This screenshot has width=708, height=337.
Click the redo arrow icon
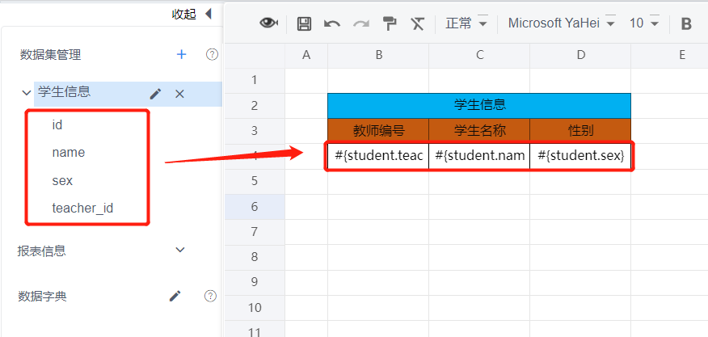point(360,23)
